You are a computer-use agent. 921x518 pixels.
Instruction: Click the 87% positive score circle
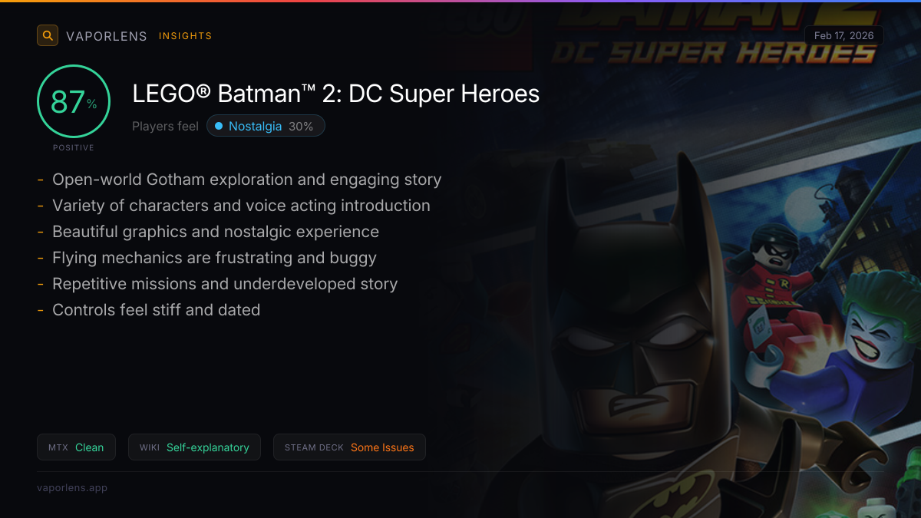74,101
